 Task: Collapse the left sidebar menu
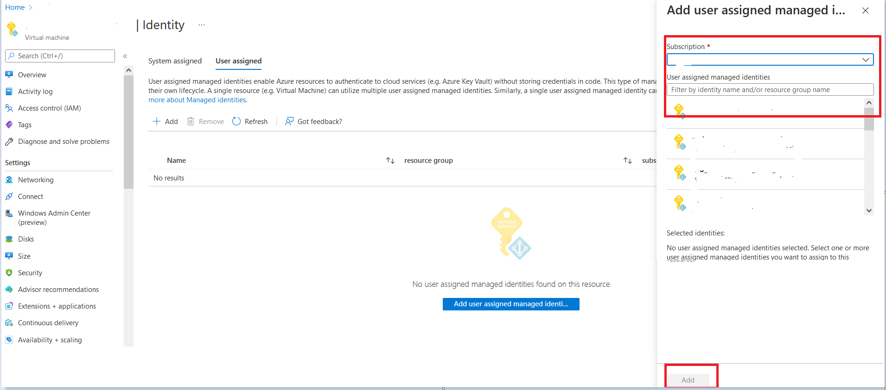pos(125,56)
